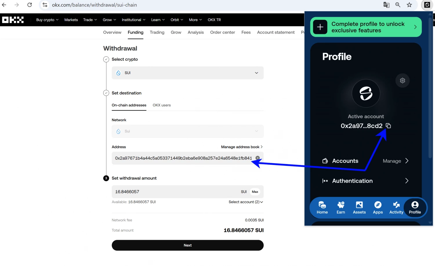Open Apps in the wallet navigation
Screen dimensions: 435x266
tap(378, 208)
